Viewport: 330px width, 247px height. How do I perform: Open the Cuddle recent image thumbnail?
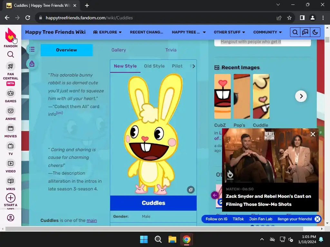261,96
